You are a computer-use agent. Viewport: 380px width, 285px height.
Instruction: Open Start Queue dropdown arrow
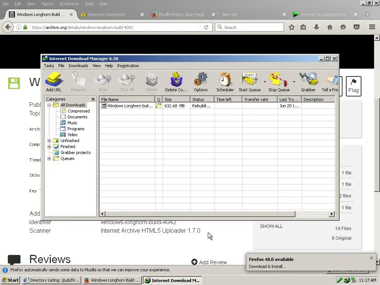point(265,82)
